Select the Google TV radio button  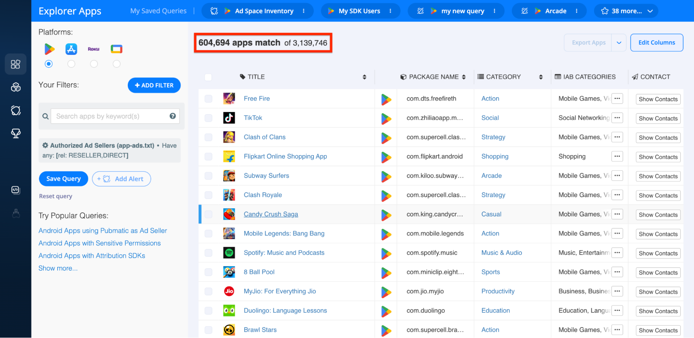click(117, 64)
